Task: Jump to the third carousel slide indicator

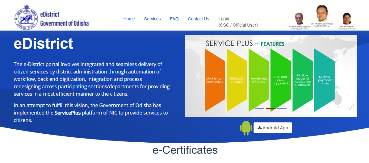Action: (x=282, y=108)
